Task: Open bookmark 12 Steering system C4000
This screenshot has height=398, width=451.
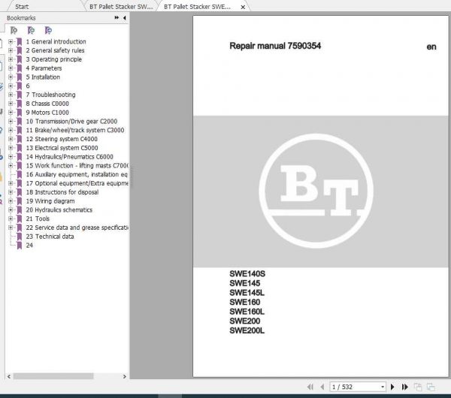Action: pyautogui.click(x=62, y=139)
